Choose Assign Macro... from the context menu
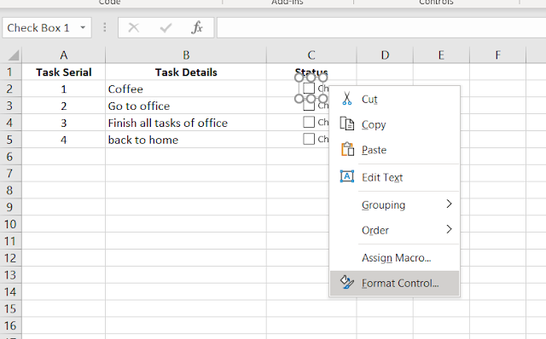The image size is (546, 339). (394, 257)
